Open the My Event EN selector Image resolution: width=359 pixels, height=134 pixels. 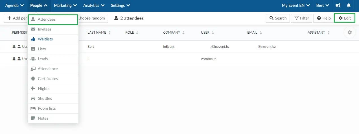(x=296, y=5)
